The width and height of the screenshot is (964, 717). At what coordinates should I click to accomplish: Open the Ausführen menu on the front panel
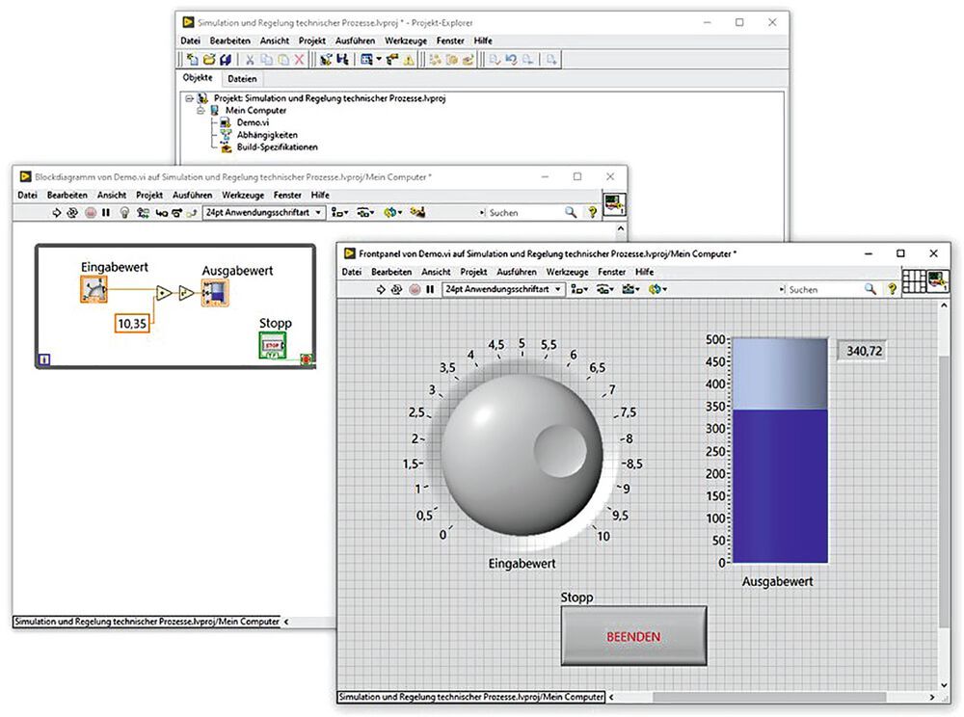pyautogui.click(x=519, y=272)
